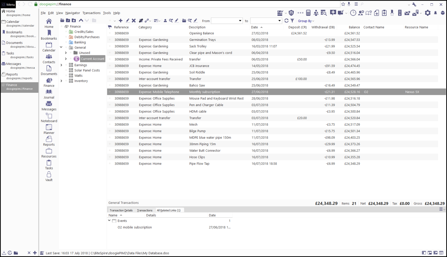Open the clock time icon in toolbar
447x257 pixels.
[x=353, y=13]
